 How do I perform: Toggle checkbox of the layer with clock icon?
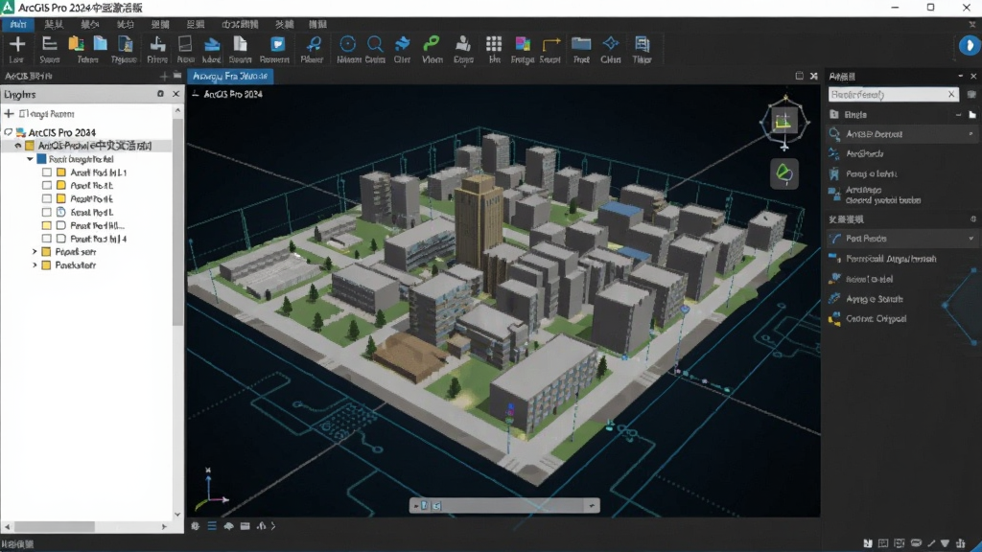point(47,212)
